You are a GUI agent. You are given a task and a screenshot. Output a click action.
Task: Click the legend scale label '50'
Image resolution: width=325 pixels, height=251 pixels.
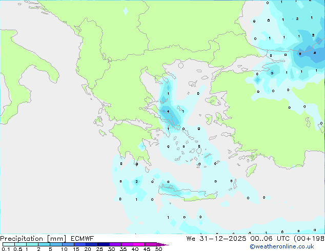(158, 249)
